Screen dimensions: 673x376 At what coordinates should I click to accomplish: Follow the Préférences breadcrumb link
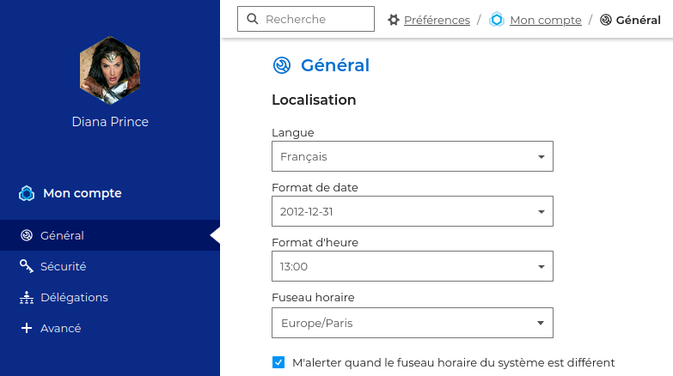tap(437, 20)
